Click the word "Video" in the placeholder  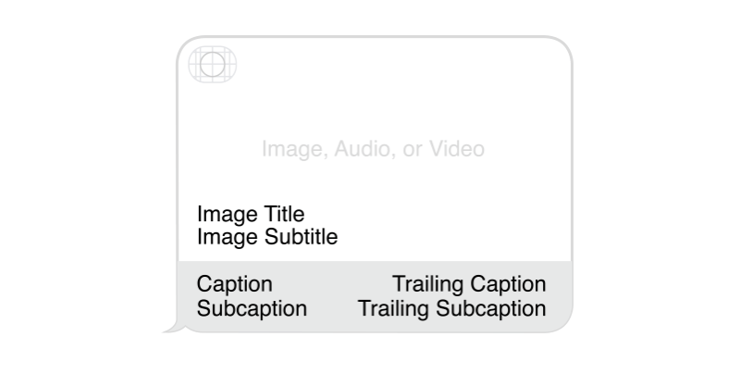[460, 149]
